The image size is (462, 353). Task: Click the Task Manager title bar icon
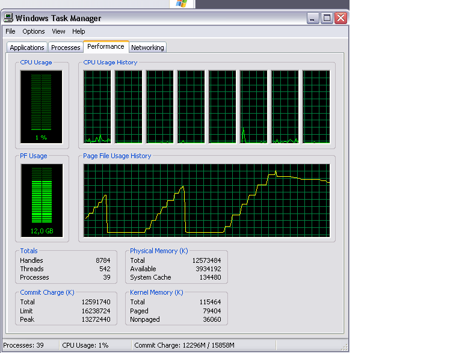pos(8,18)
